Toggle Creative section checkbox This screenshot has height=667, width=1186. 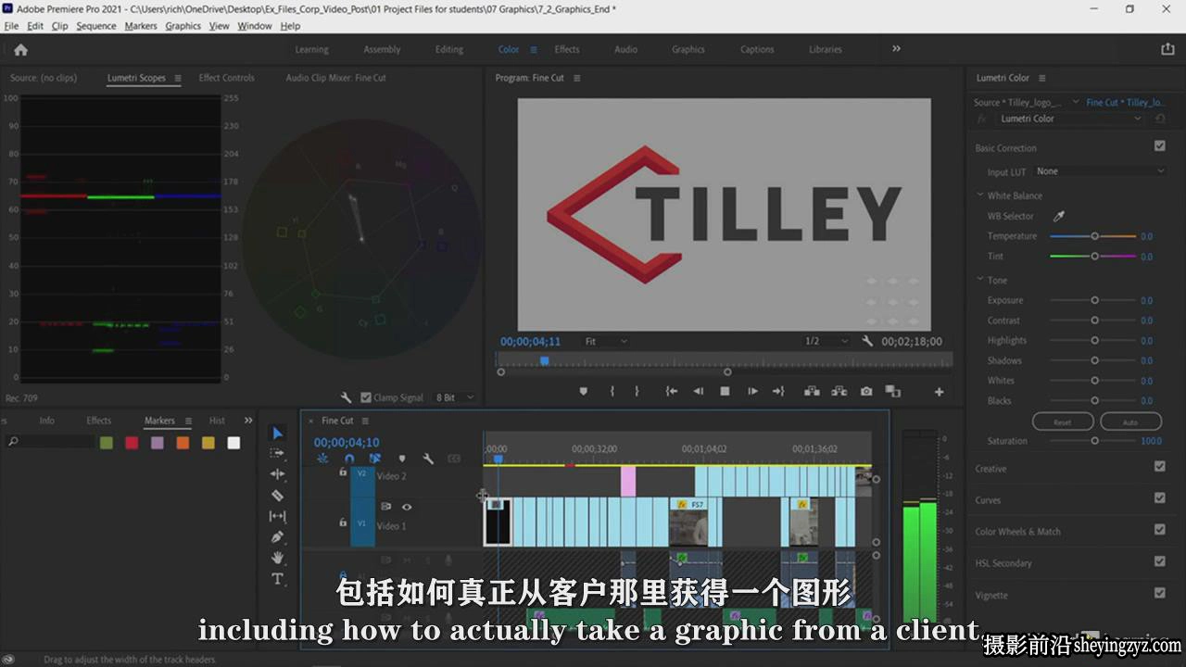tap(1159, 467)
